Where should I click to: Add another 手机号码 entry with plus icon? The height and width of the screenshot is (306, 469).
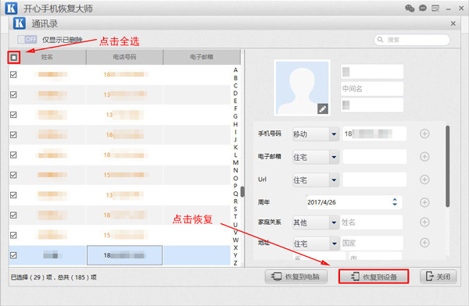[424, 133]
